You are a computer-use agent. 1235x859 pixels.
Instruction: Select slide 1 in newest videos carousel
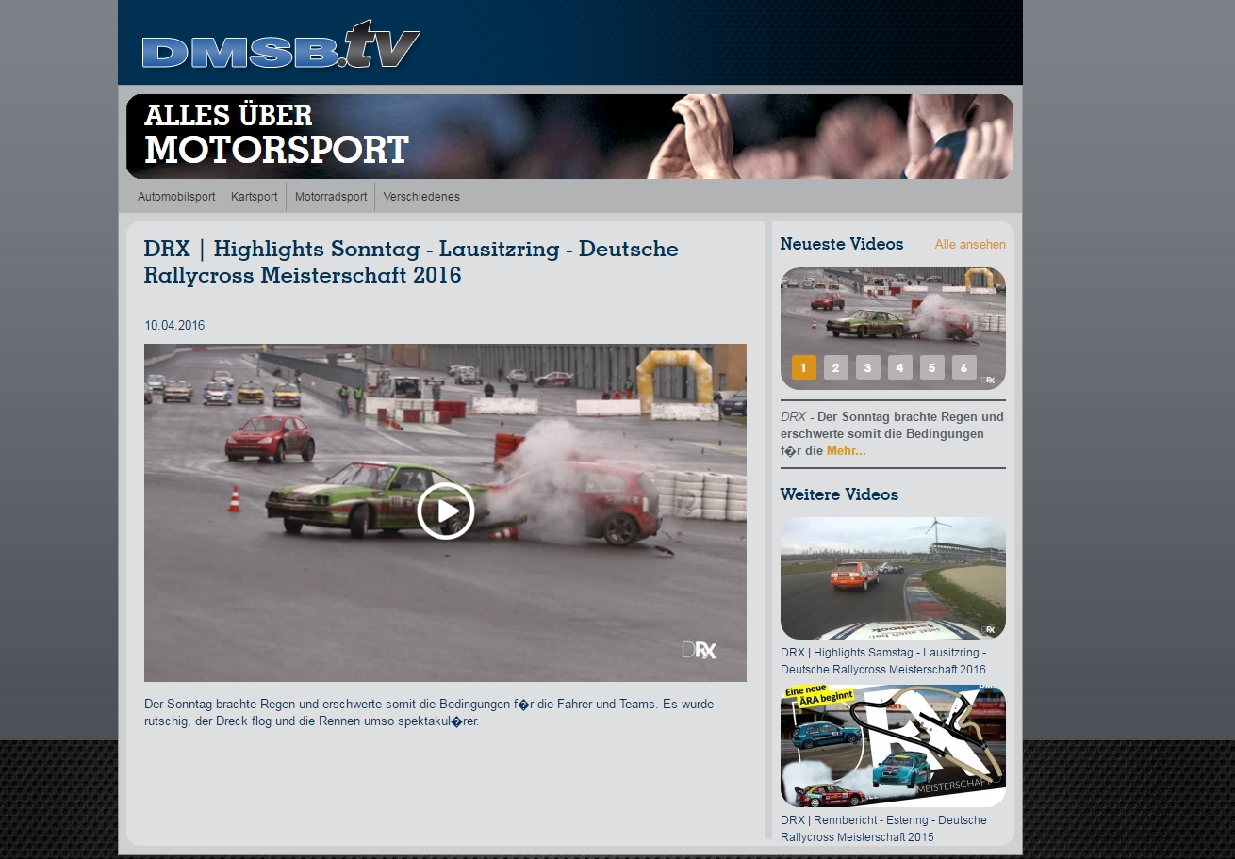803,368
